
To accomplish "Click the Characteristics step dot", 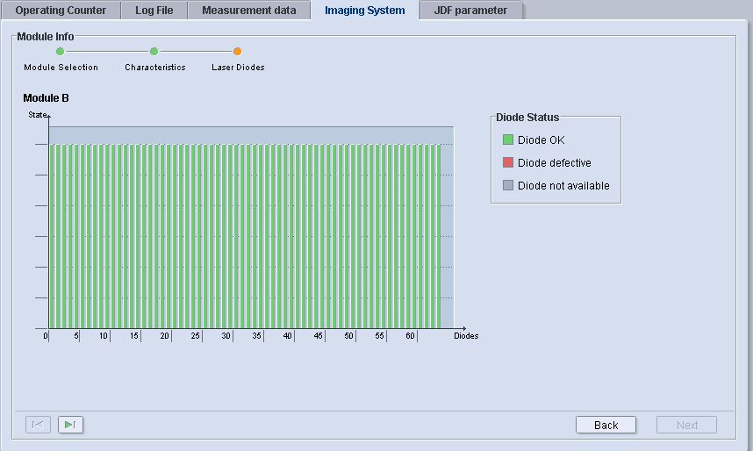I will [x=154, y=52].
